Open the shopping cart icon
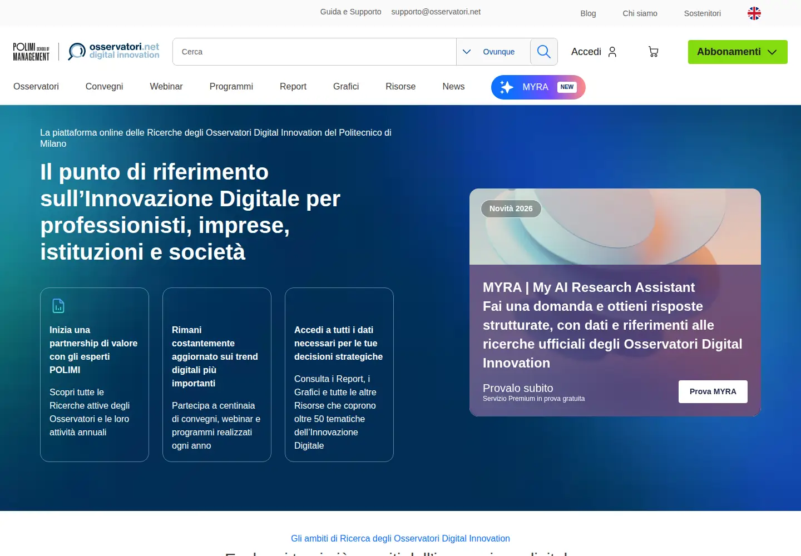Viewport: 801px width, 556px height. click(x=654, y=52)
